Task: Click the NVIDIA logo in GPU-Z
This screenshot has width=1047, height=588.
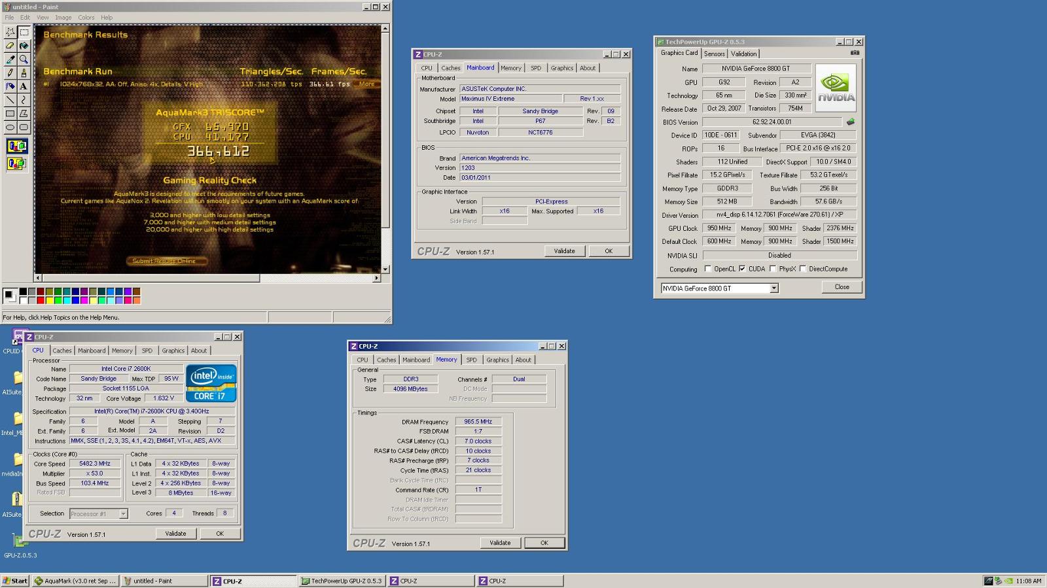Action: click(836, 88)
